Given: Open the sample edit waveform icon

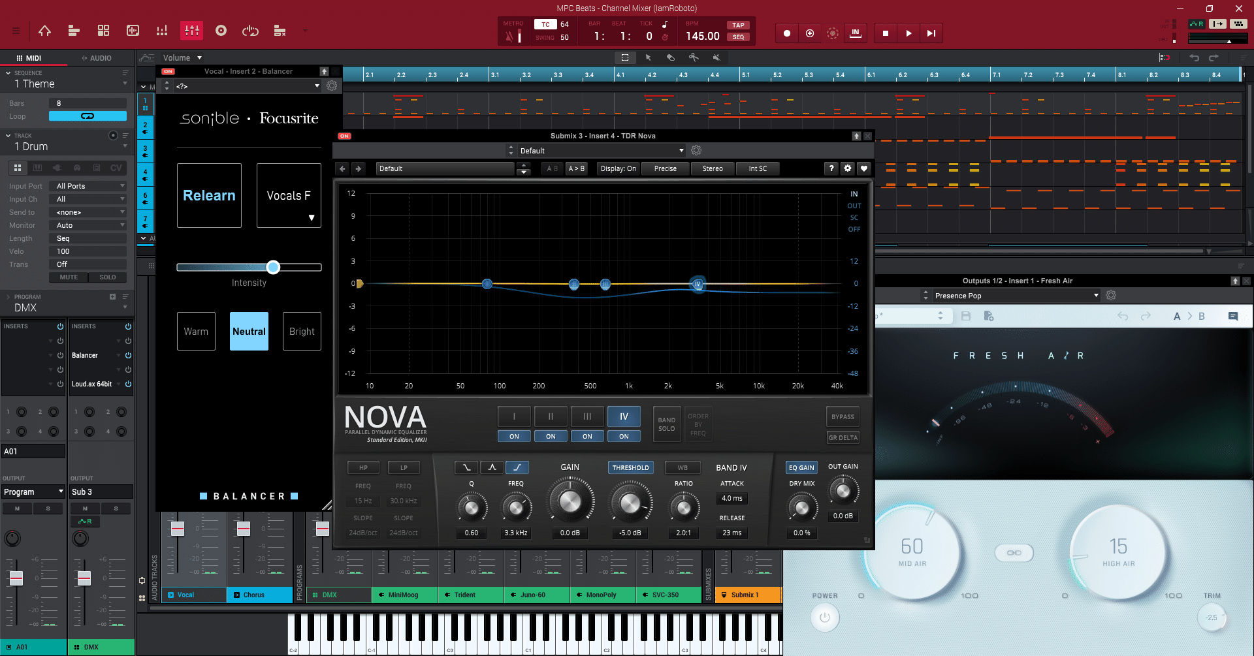Looking at the screenshot, I should point(133,31).
